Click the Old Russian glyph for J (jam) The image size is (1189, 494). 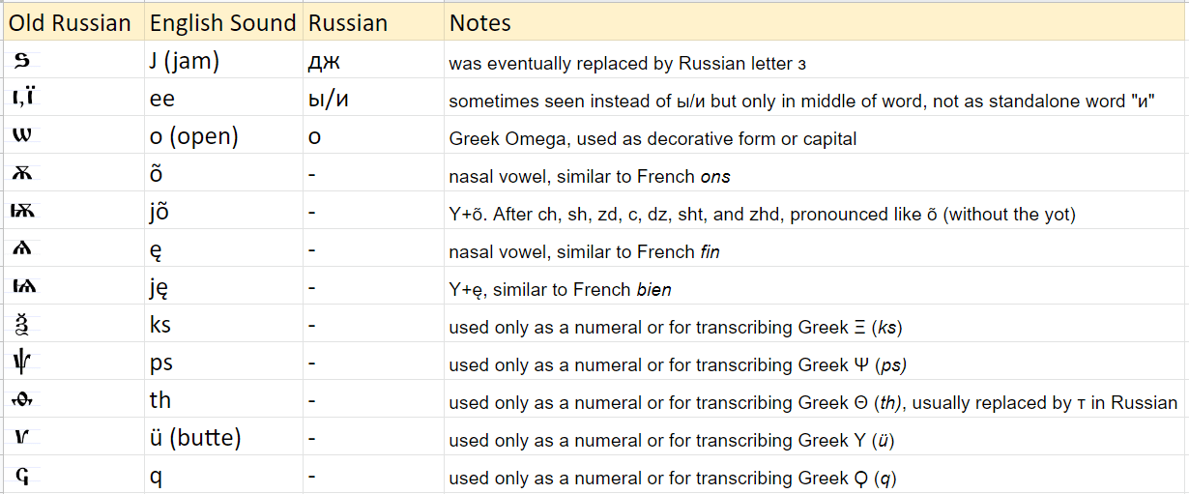(23, 62)
